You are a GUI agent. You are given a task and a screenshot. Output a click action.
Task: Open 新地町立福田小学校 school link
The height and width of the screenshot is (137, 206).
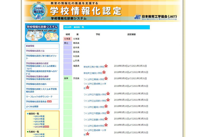click(93, 73)
